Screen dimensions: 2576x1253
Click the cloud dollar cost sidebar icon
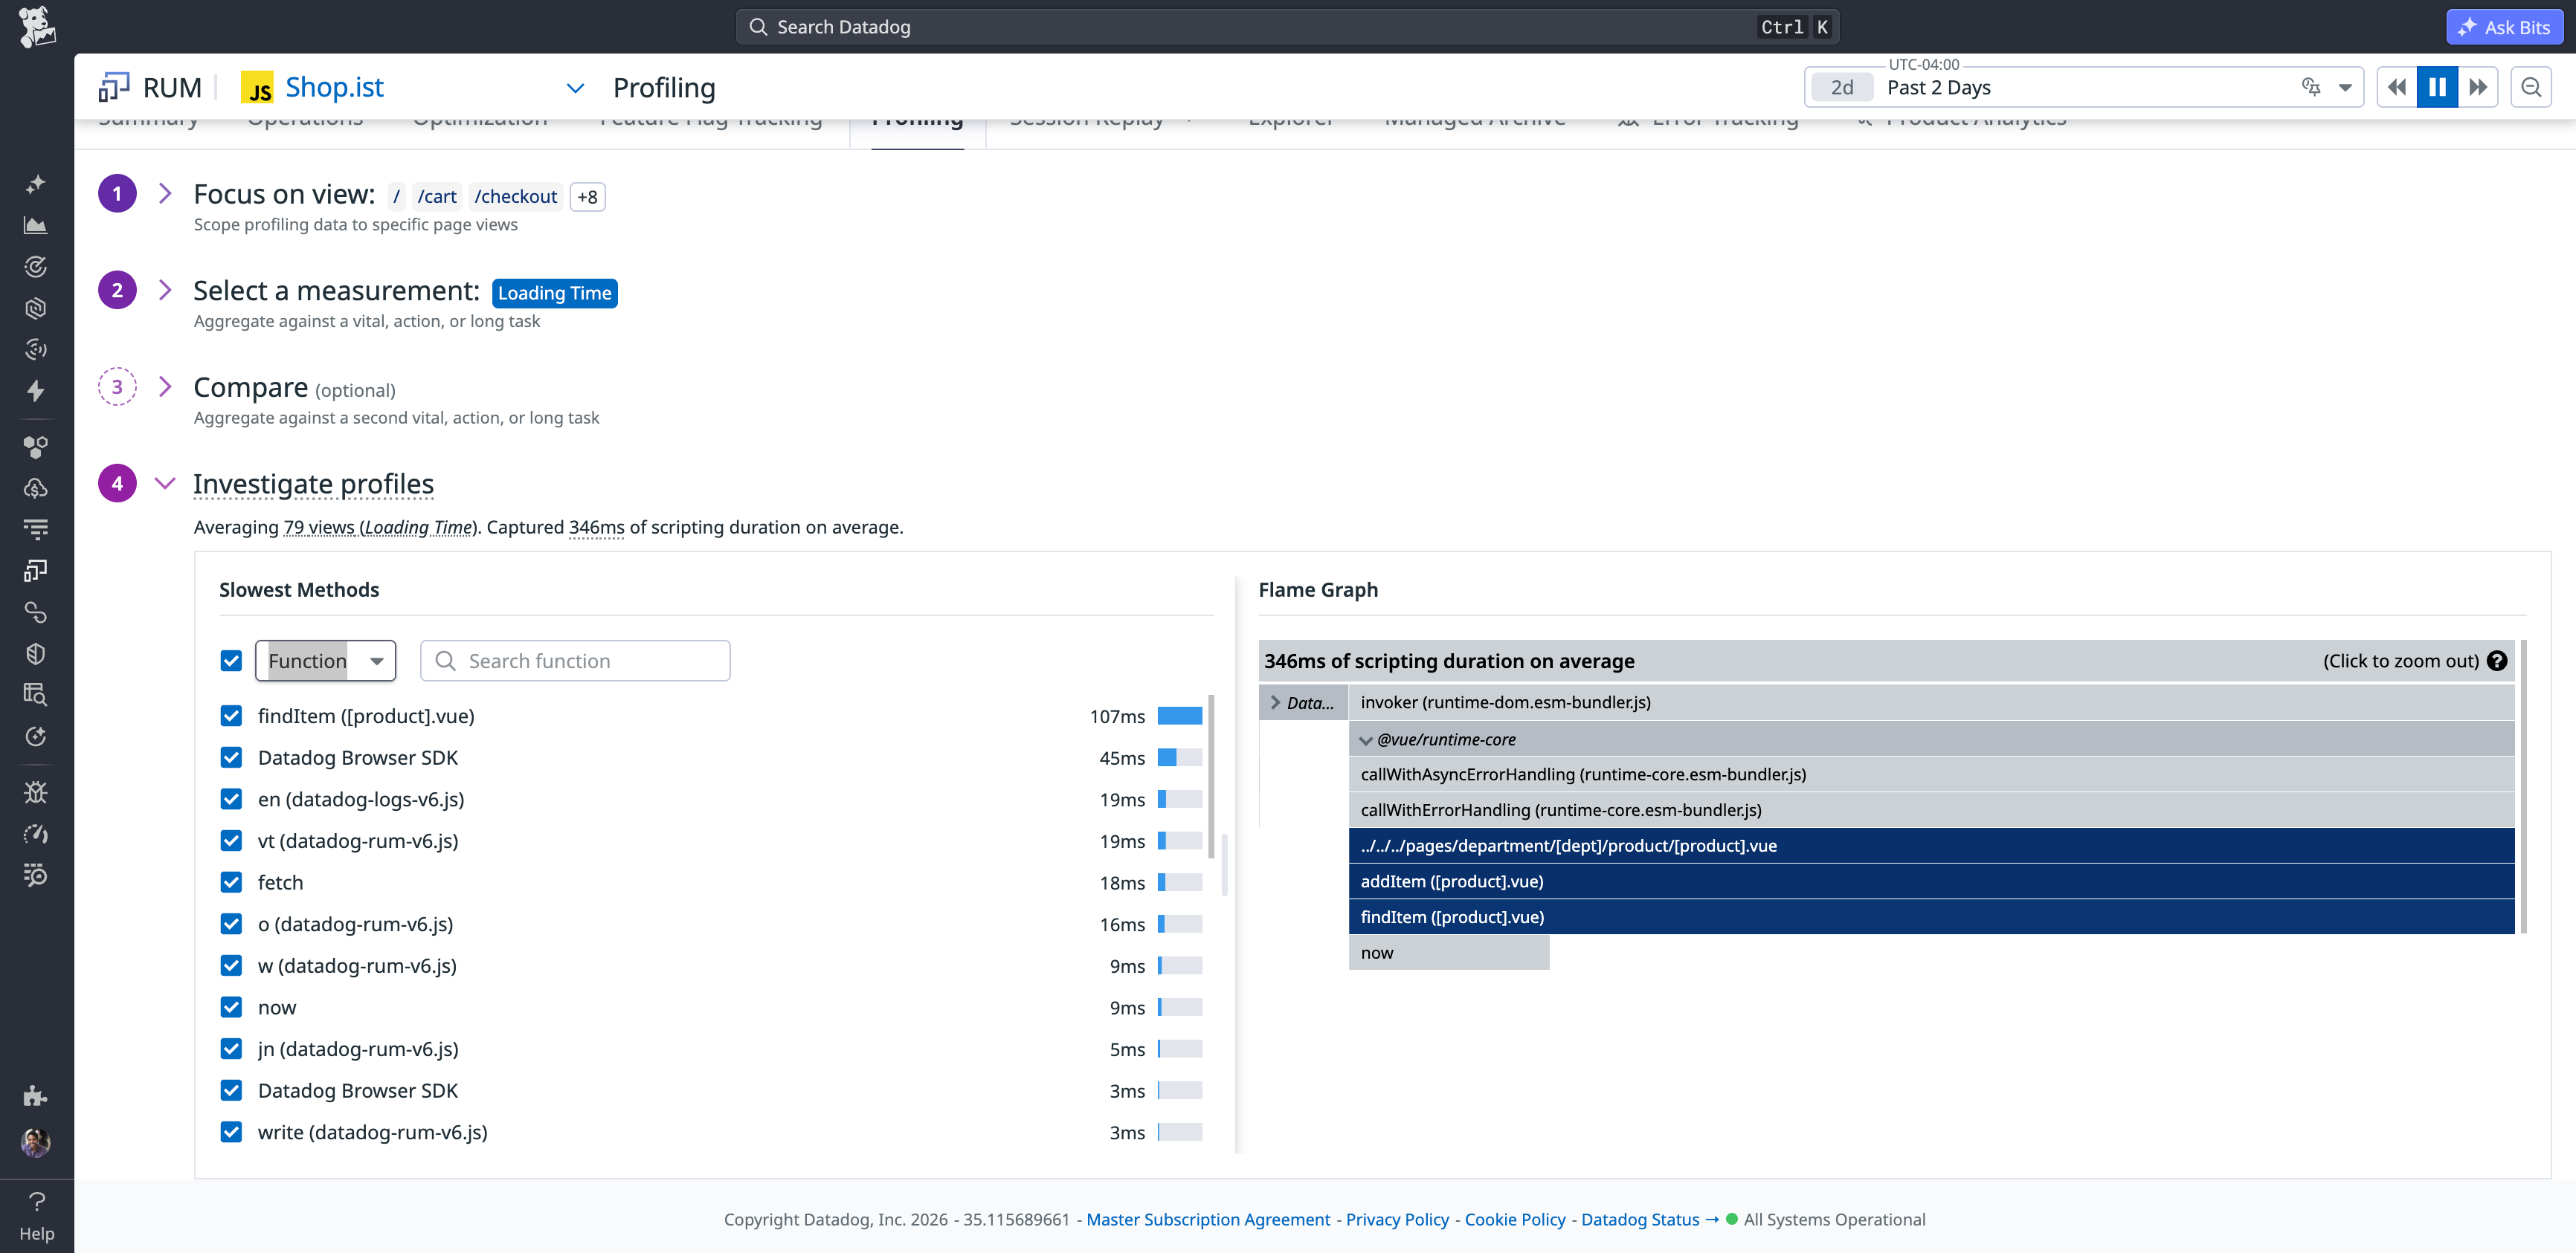[x=36, y=488]
